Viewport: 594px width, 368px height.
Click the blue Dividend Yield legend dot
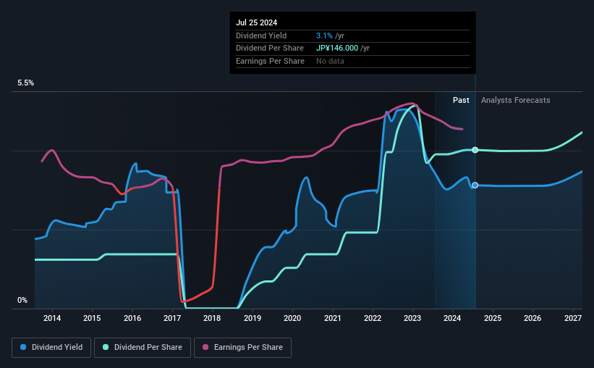click(23, 347)
